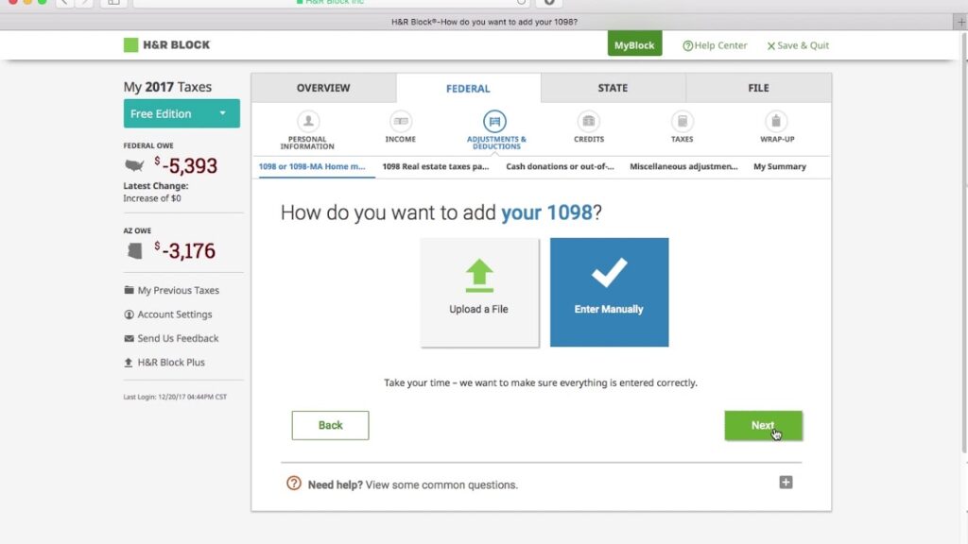Click the H&R Block logo

tap(166, 45)
